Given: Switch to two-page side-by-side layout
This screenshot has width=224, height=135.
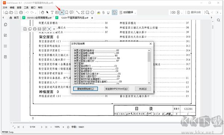Looking at the screenshot, I should click(x=174, y=13).
